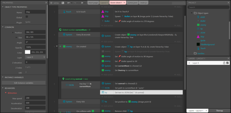This screenshot has width=231, height=113.
Task: Select the hp text object icon in project tree
Action: click(x=198, y=29)
